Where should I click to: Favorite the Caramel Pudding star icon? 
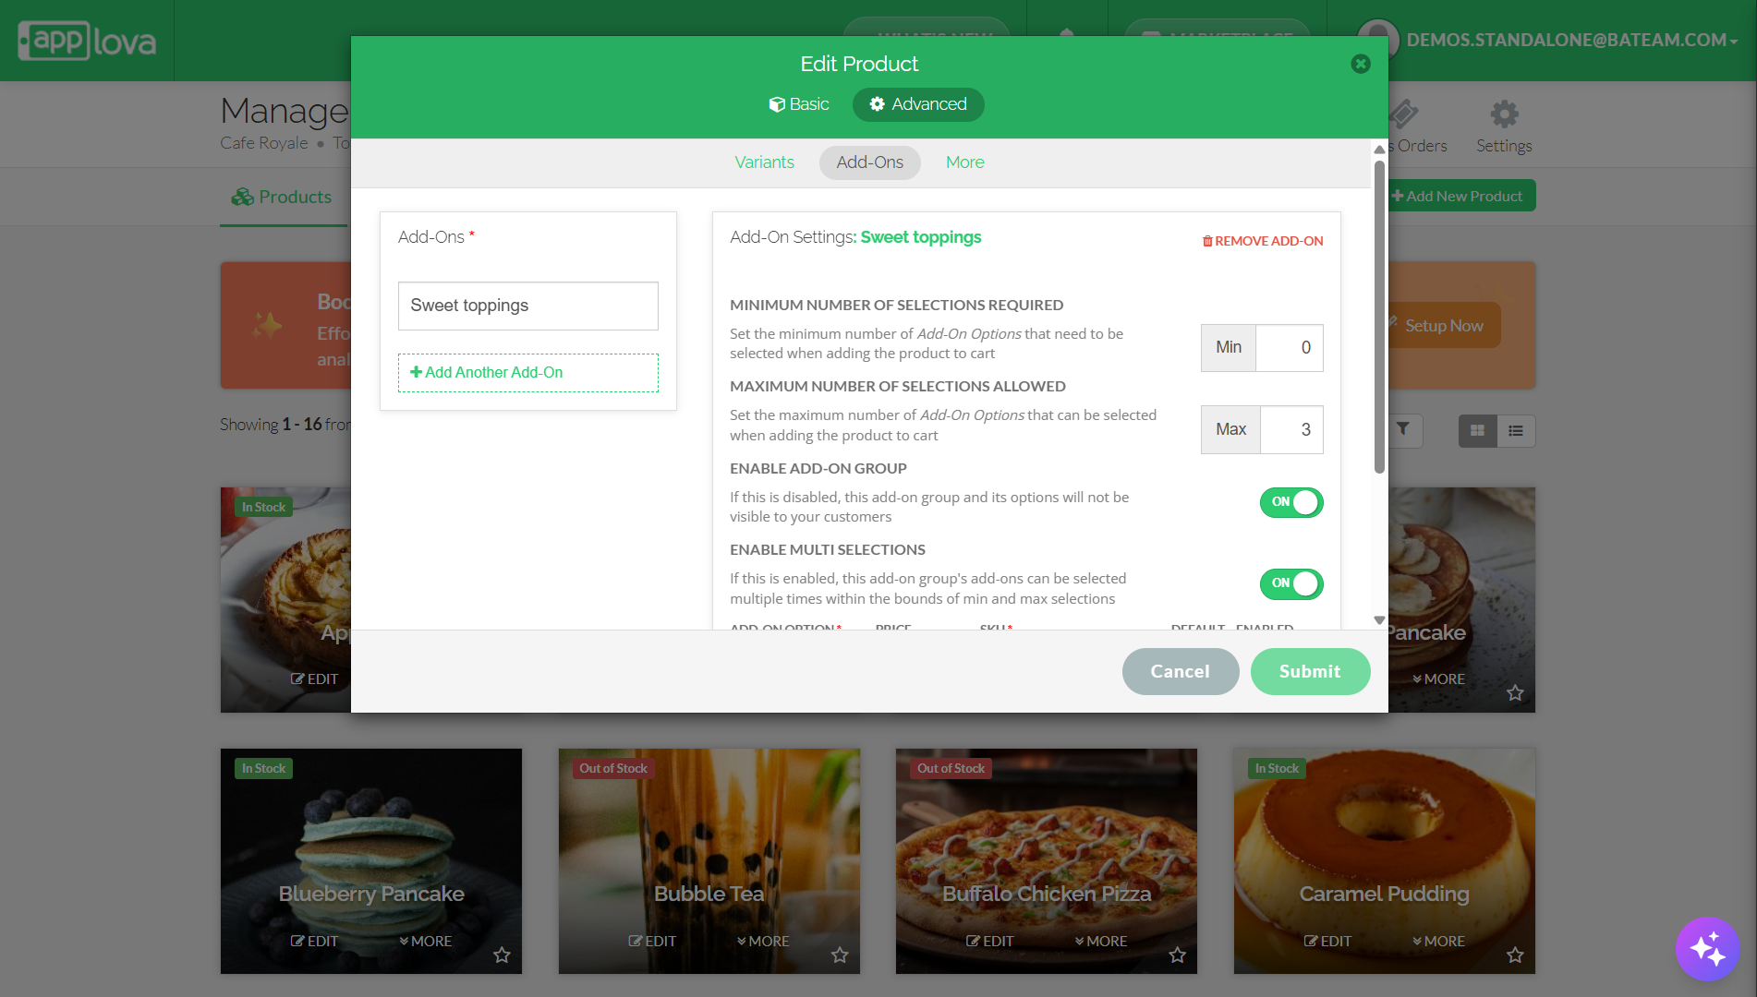pos(1515,955)
